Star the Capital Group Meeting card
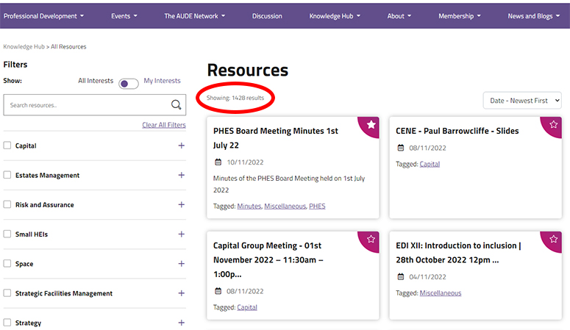This screenshot has height=330, width=570. point(371,240)
